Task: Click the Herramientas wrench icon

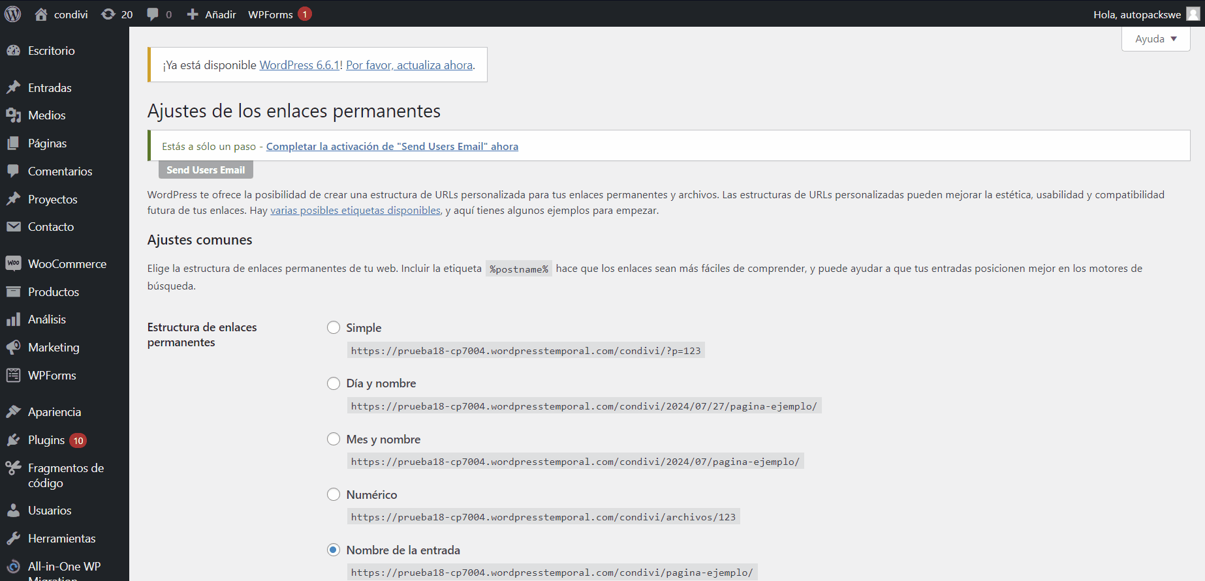Action: pos(13,539)
